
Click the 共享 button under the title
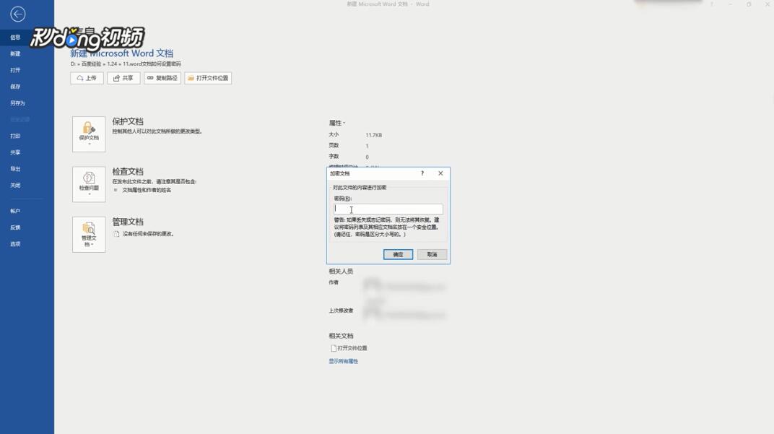pyautogui.click(x=123, y=78)
